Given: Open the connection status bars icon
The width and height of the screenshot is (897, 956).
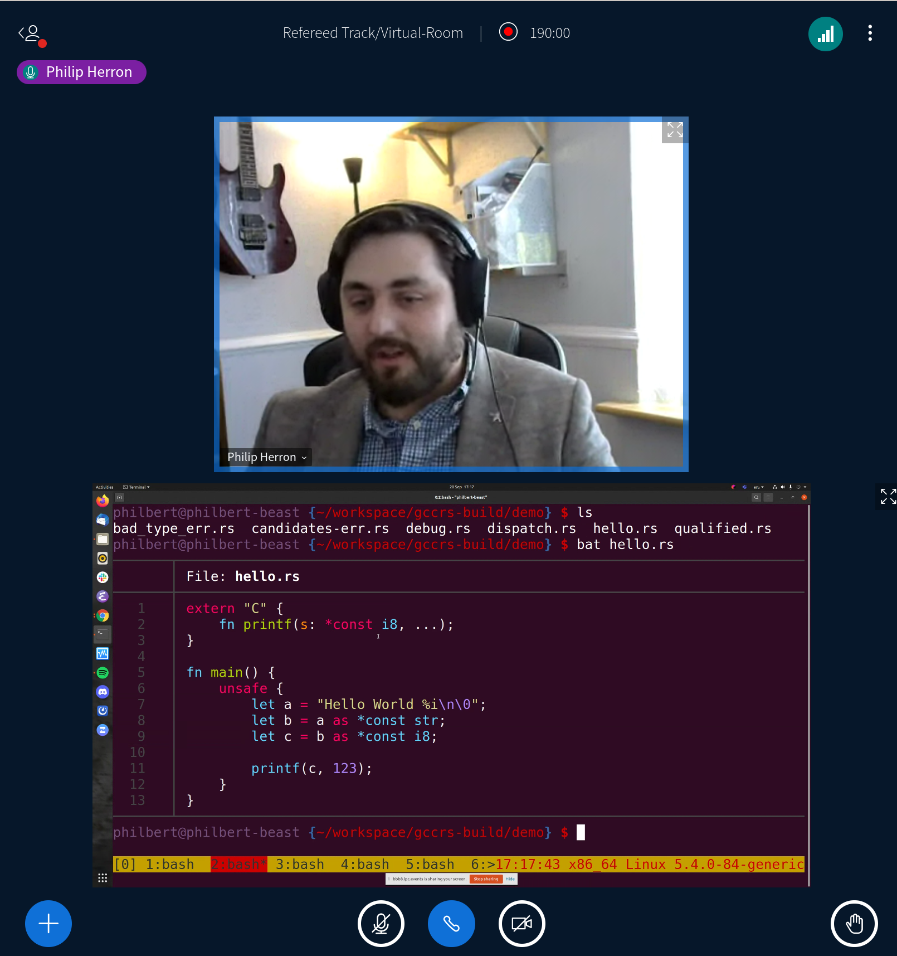Looking at the screenshot, I should (x=825, y=34).
